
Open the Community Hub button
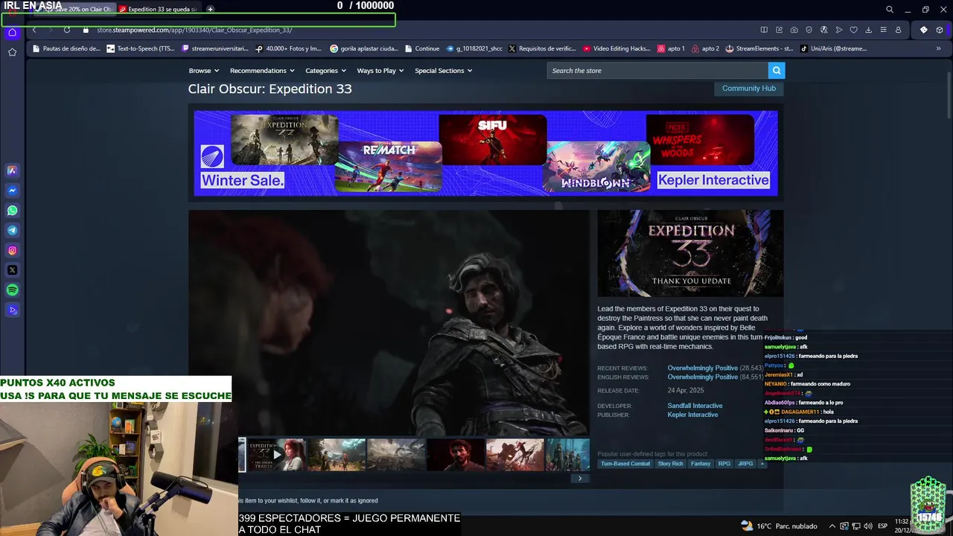[748, 88]
